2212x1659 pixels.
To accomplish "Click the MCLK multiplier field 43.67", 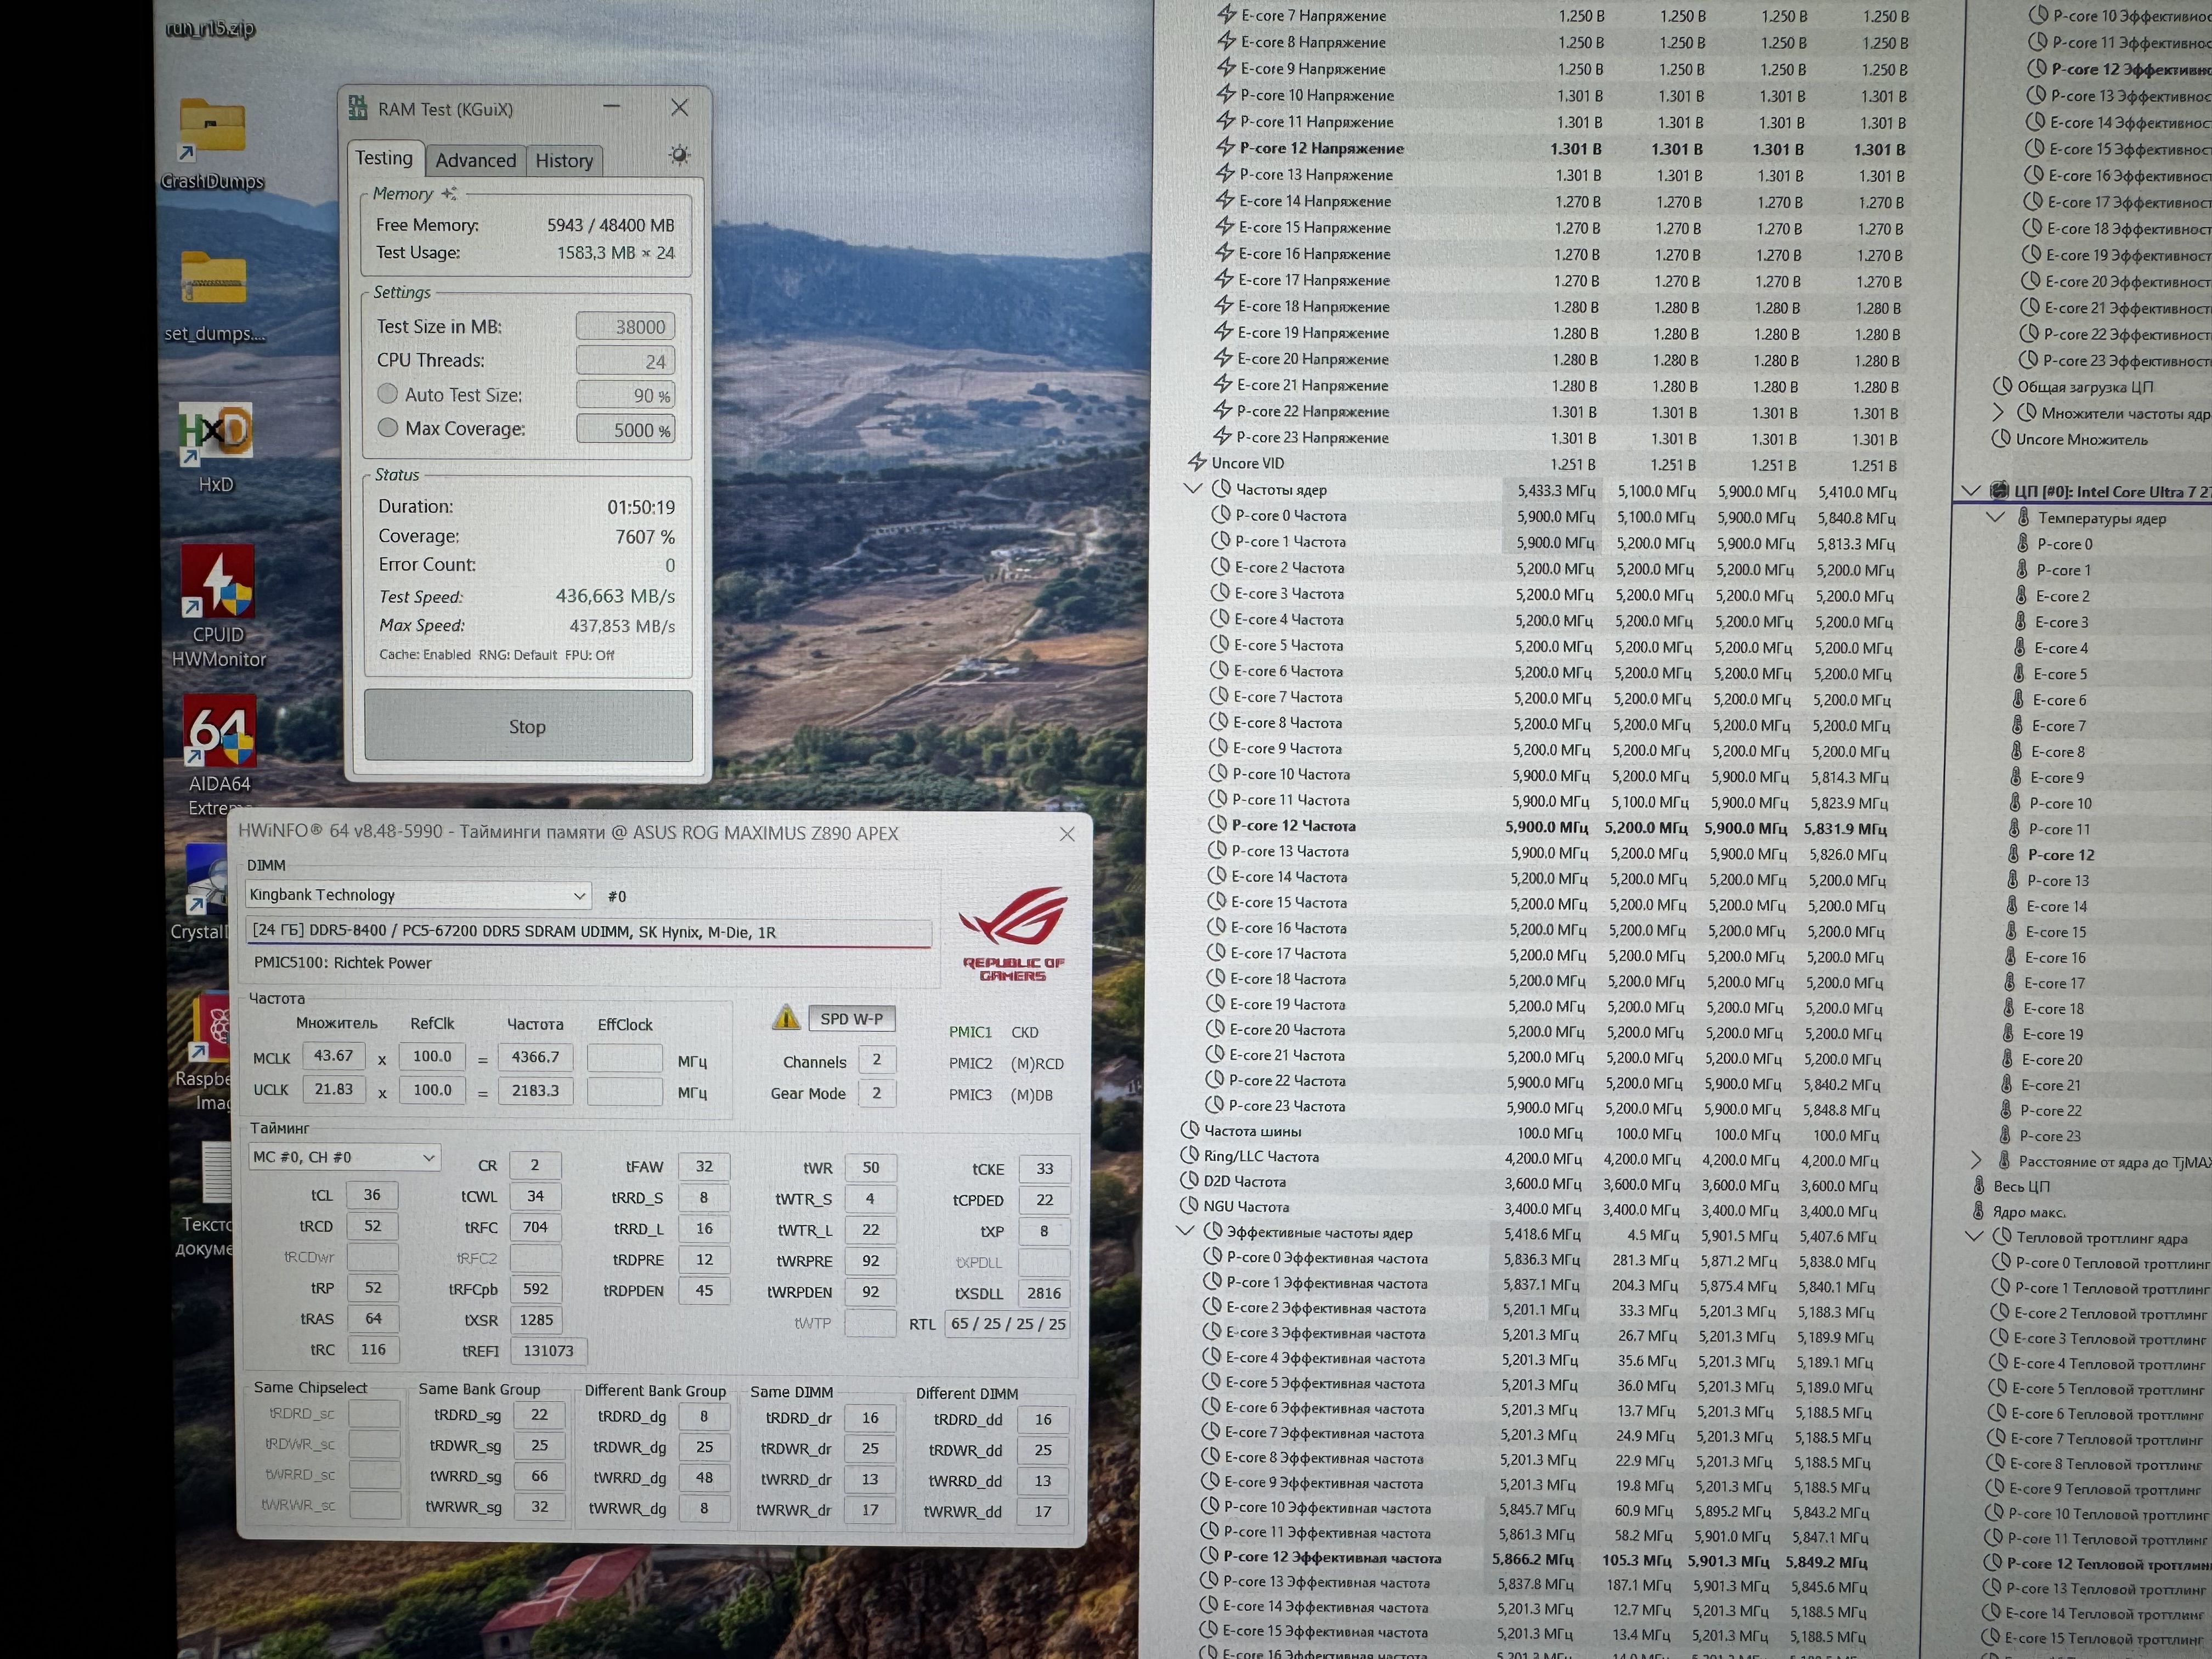I will point(334,1056).
